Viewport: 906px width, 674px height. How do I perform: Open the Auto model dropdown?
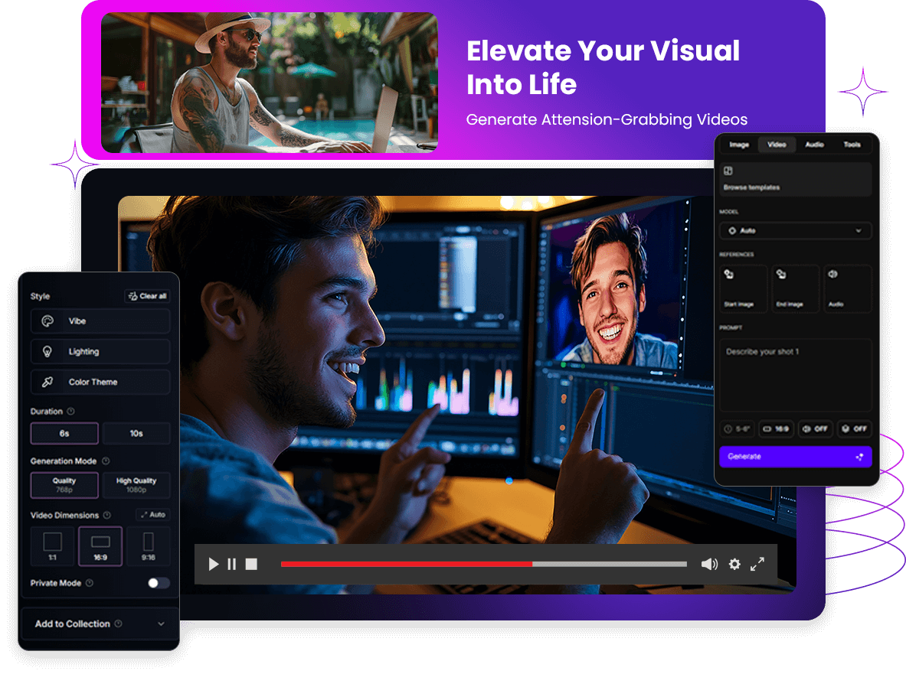(x=795, y=230)
